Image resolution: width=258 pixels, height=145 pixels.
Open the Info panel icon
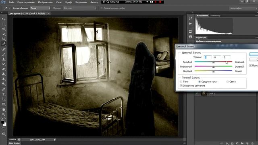coord(191,37)
